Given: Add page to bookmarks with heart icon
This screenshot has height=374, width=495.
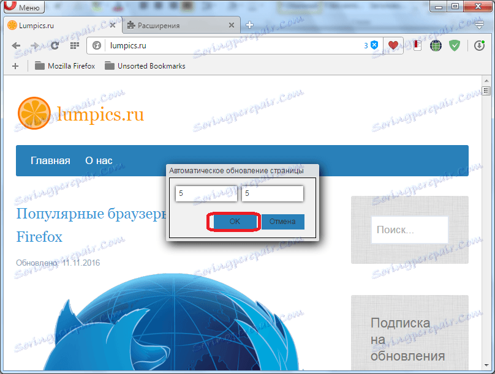Looking at the screenshot, I should [393, 45].
